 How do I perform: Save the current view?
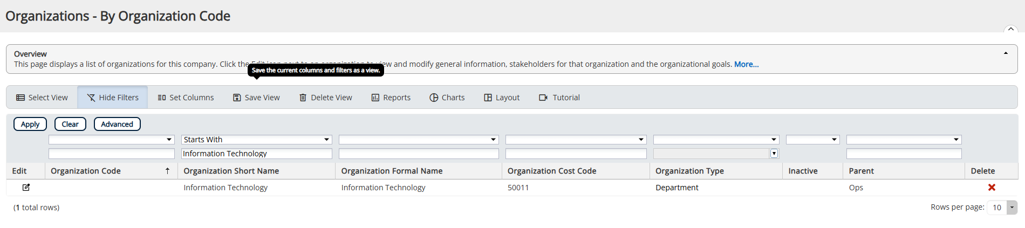256,98
